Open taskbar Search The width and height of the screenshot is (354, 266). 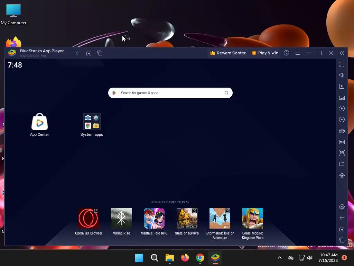click(x=155, y=258)
